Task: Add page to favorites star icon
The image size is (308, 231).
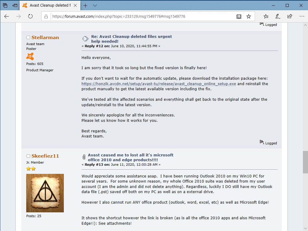Action: click(x=249, y=16)
